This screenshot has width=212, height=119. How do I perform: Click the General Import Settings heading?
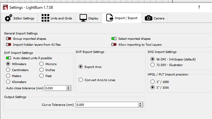click(x=21, y=33)
